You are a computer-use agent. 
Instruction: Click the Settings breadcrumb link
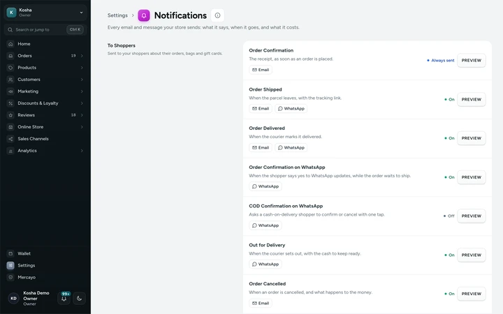tap(117, 15)
